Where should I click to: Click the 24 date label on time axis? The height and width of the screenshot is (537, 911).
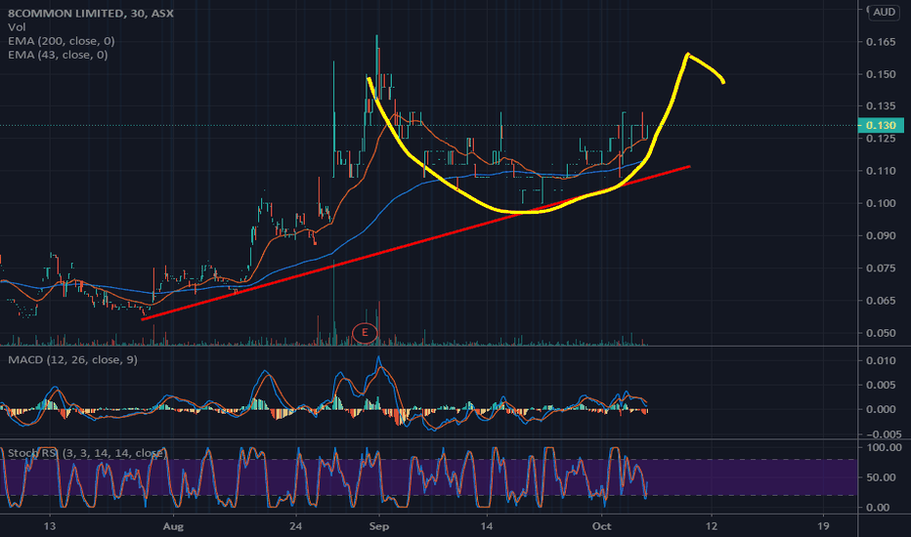point(296,526)
